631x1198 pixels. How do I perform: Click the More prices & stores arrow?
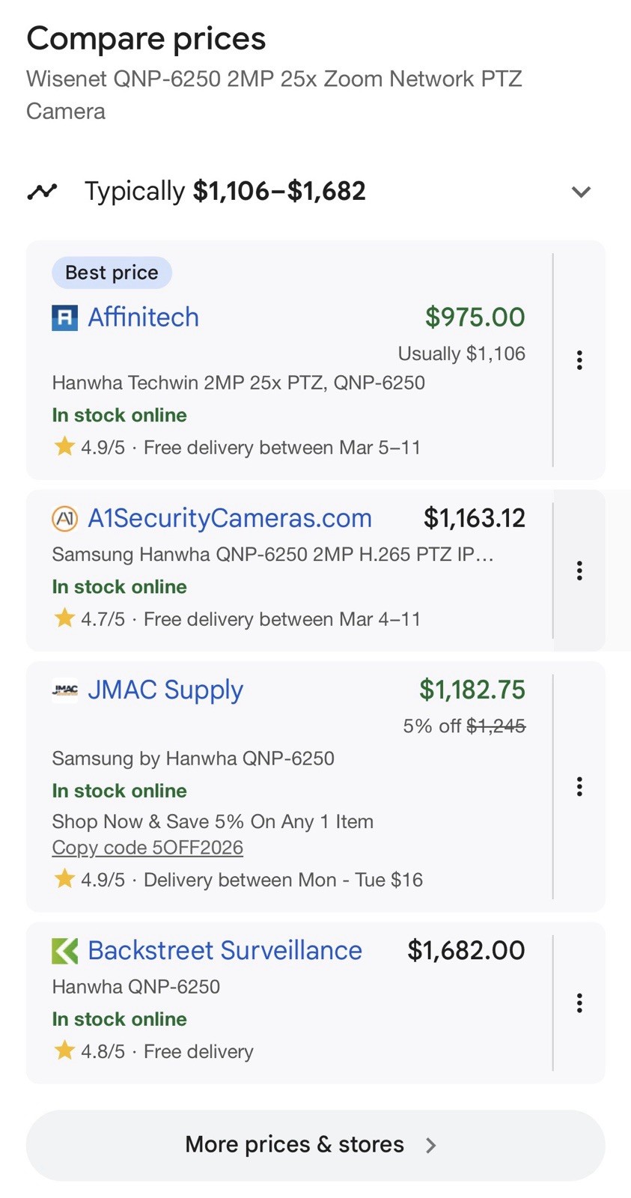tap(431, 1146)
